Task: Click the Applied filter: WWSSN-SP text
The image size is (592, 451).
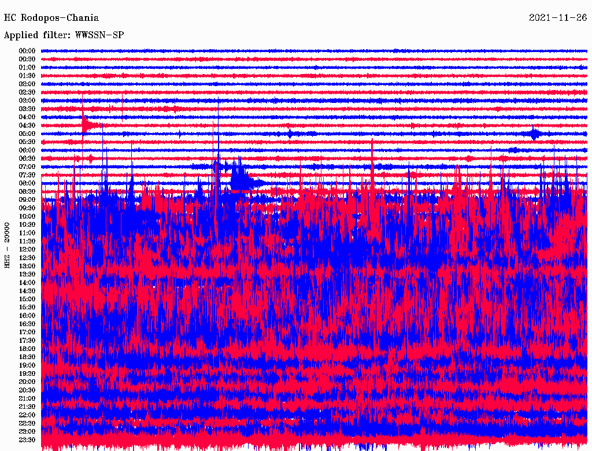Action: [64, 35]
